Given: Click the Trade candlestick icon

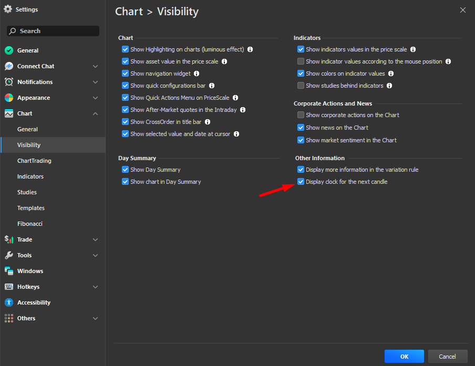Looking at the screenshot, I should tap(9, 239).
